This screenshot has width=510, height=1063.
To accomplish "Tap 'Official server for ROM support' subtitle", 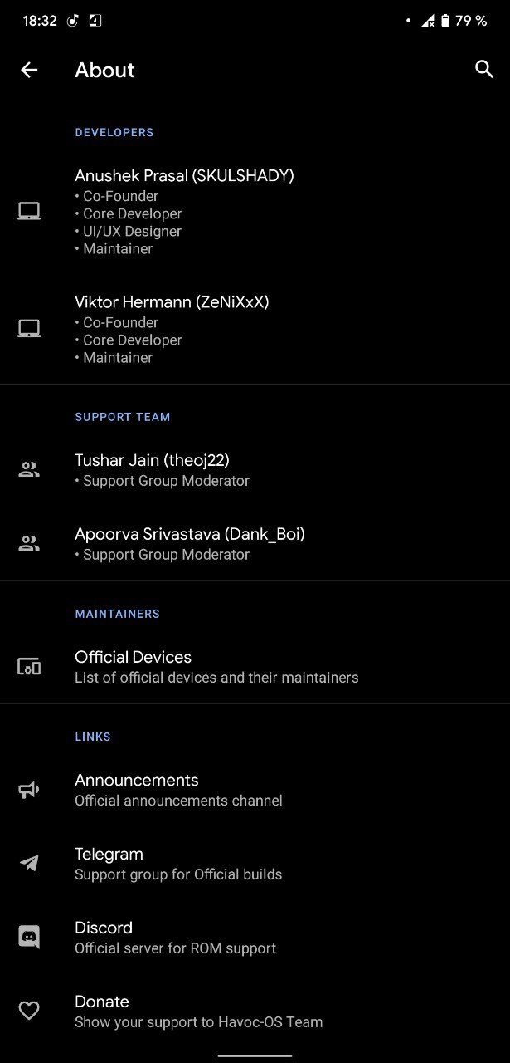I will tap(176, 948).
